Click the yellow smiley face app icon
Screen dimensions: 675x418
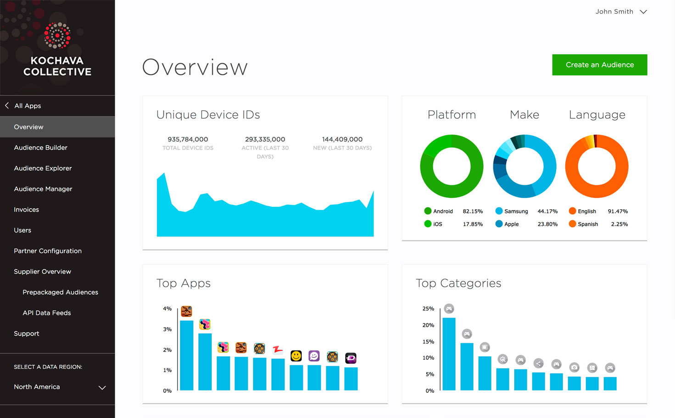[x=296, y=356]
